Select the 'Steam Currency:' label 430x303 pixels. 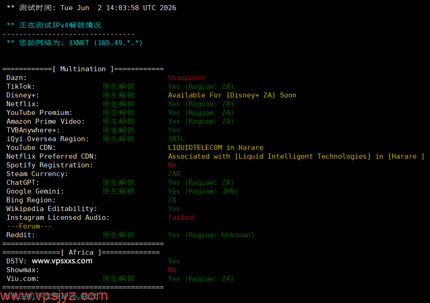pos(37,174)
